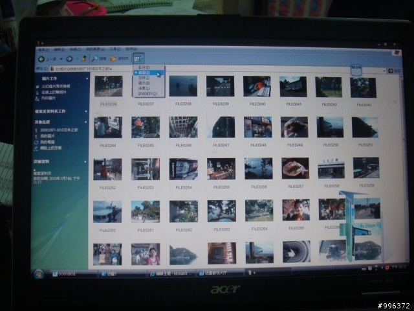
Task: Click the FILE0252 file name
Action: click(107, 188)
